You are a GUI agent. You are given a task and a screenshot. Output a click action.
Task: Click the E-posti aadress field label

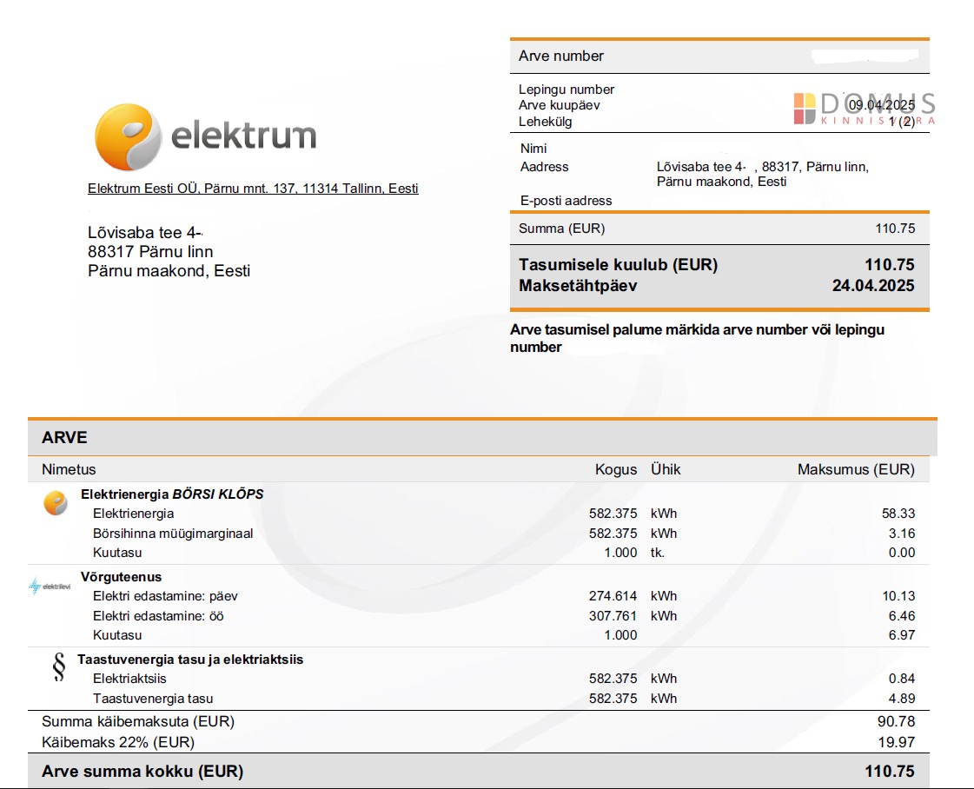[x=565, y=201]
